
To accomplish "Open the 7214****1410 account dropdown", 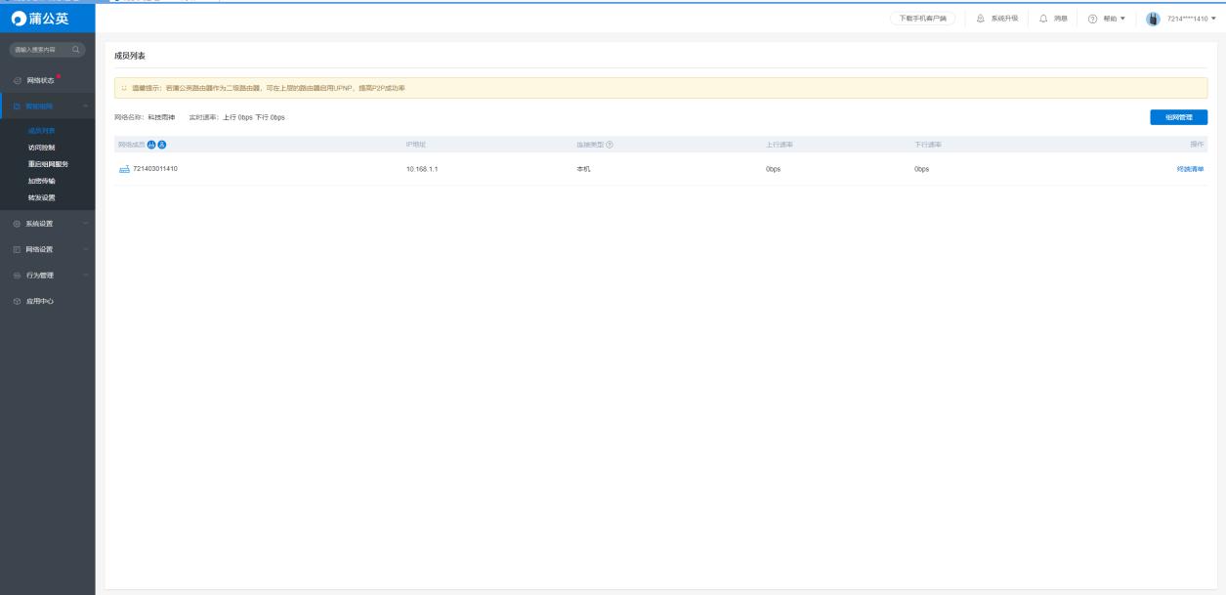I will coord(1192,19).
